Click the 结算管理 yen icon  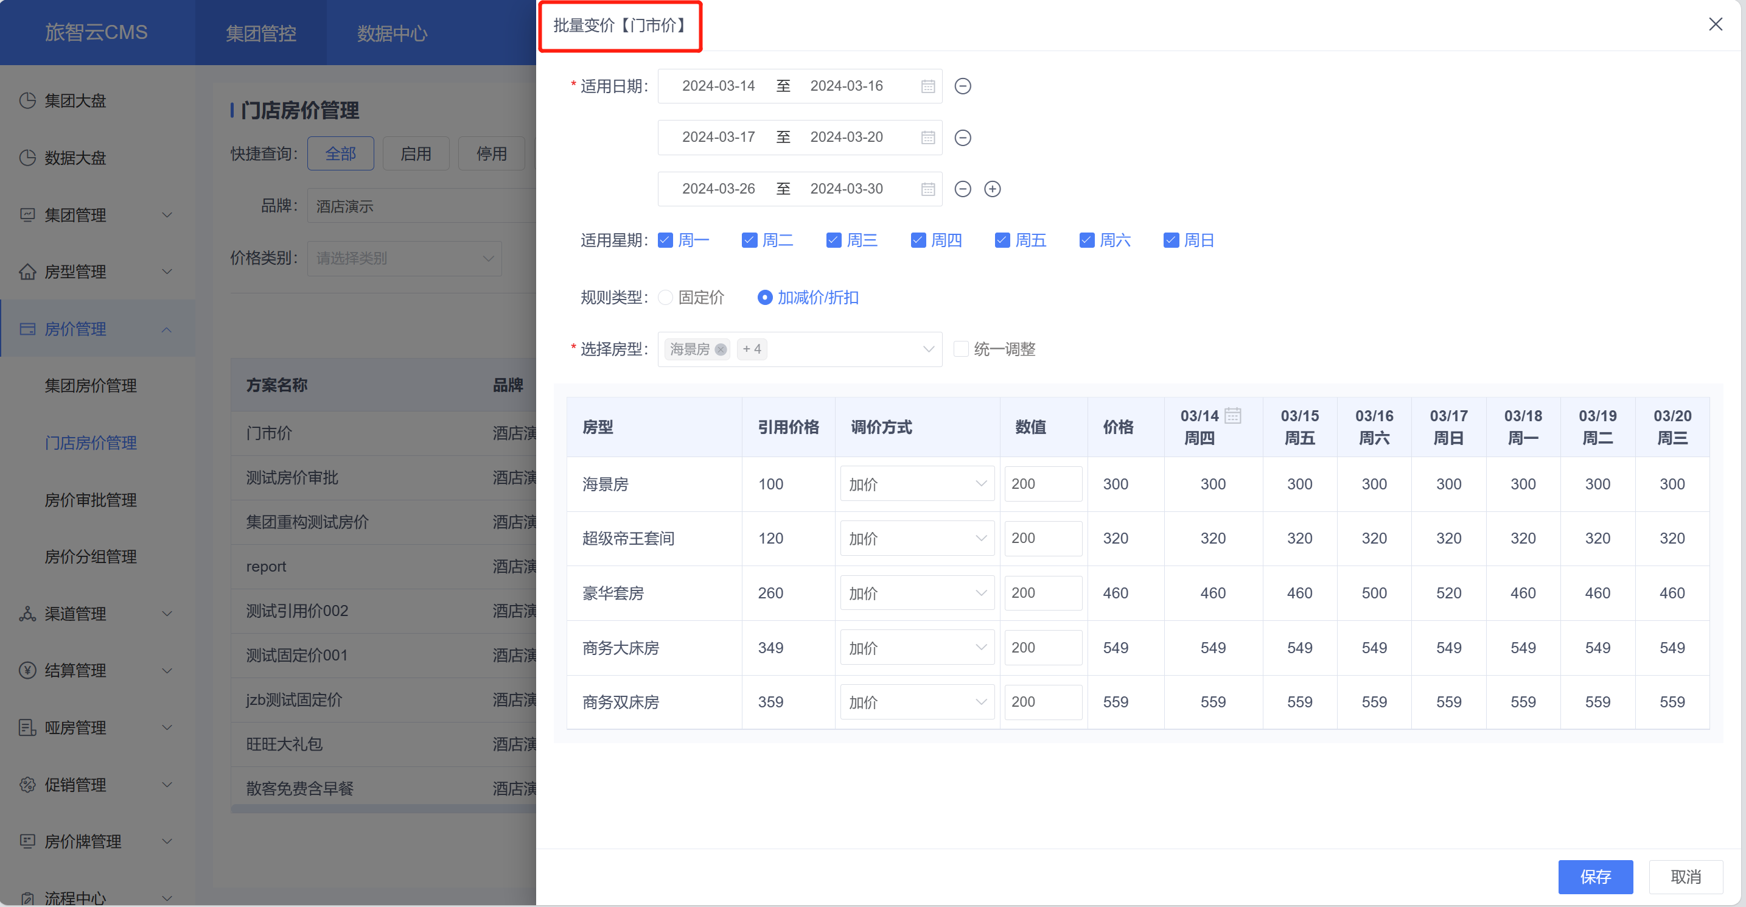pos(27,670)
